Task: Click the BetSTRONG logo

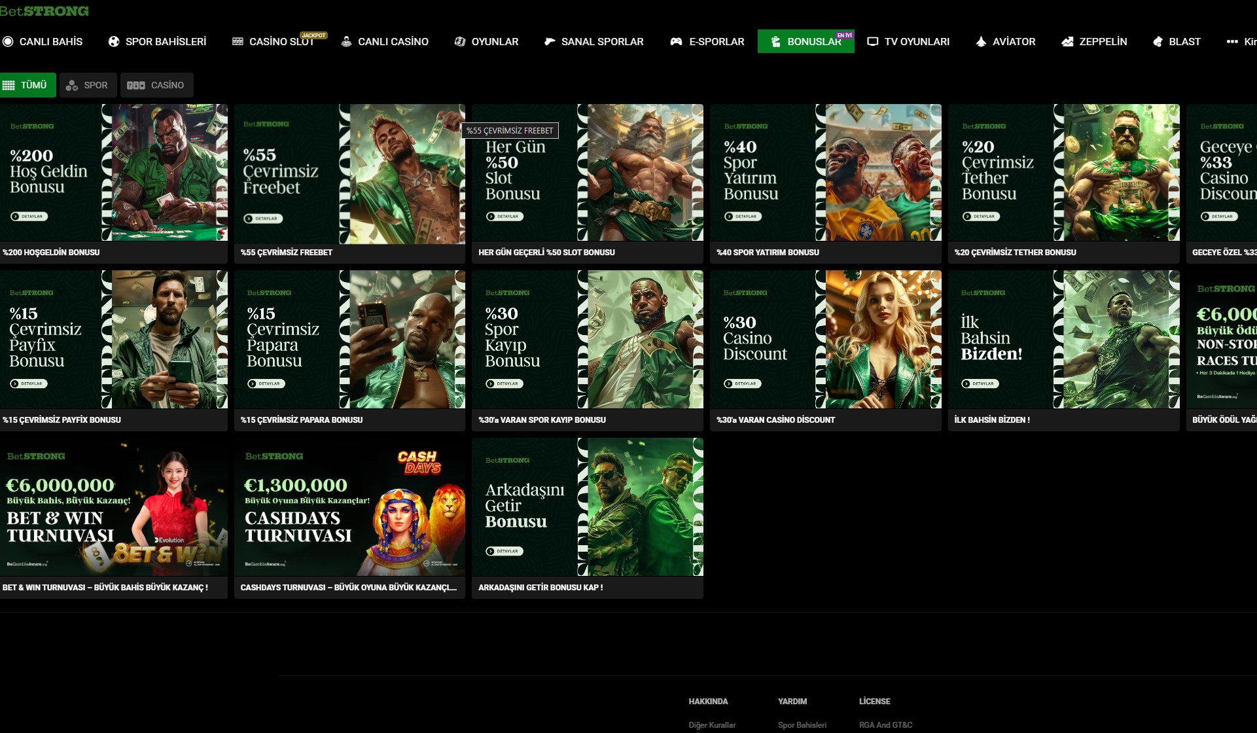Action: pyautogui.click(x=44, y=11)
